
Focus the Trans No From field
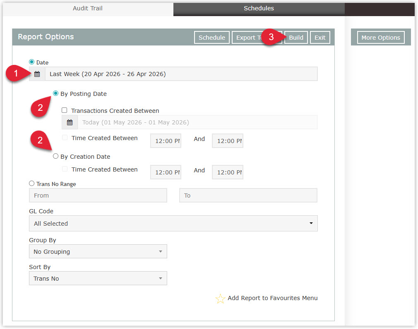pyautogui.click(x=98, y=195)
